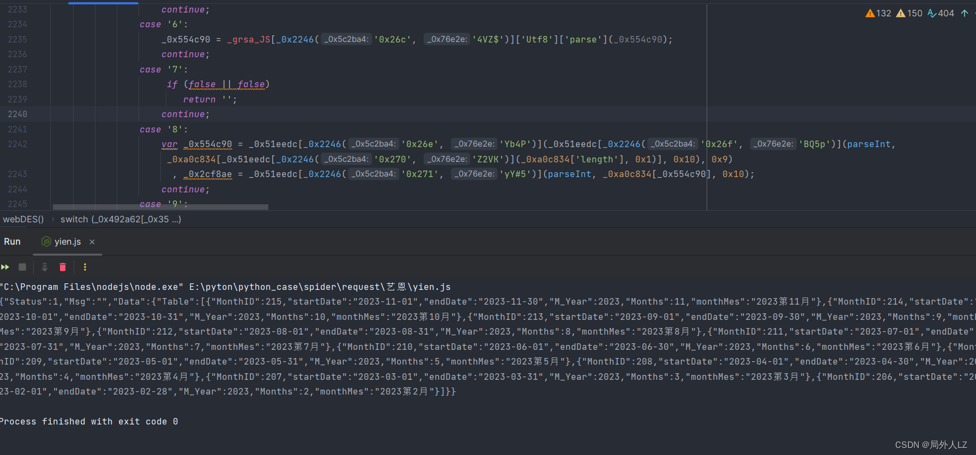Click the node.exe command line in console
The height and width of the screenshot is (455, 976).
pyautogui.click(x=225, y=287)
